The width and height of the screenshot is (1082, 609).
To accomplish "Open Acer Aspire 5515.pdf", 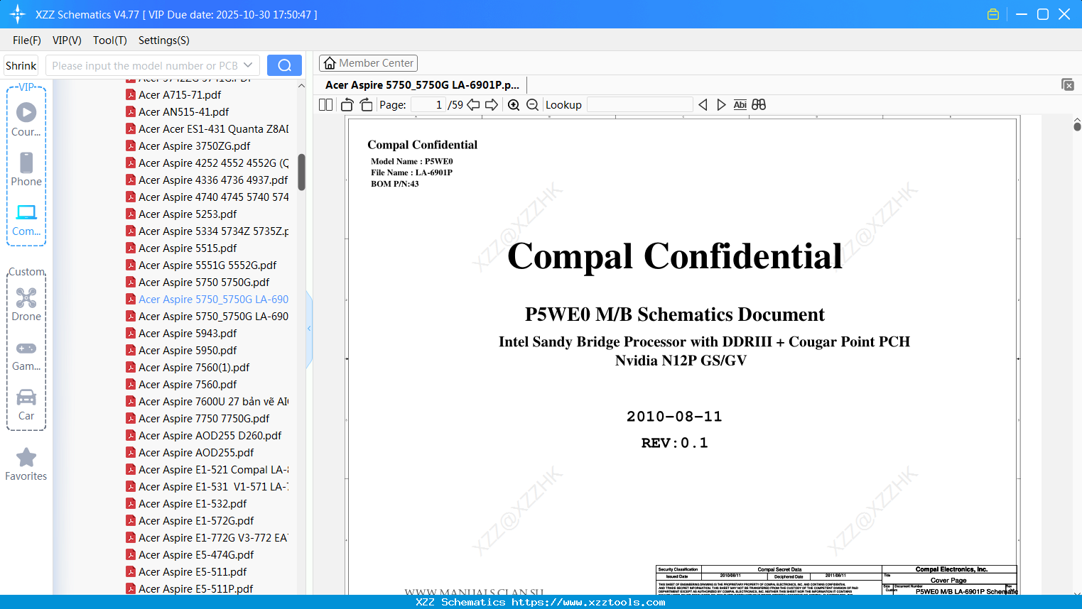I will click(188, 248).
